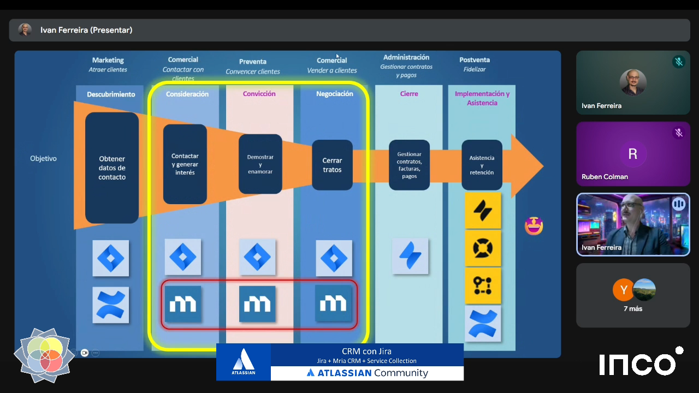The height and width of the screenshot is (393, 699).
Task: Click the 'Cerrar tratos' box
Action: click(332, 165)
